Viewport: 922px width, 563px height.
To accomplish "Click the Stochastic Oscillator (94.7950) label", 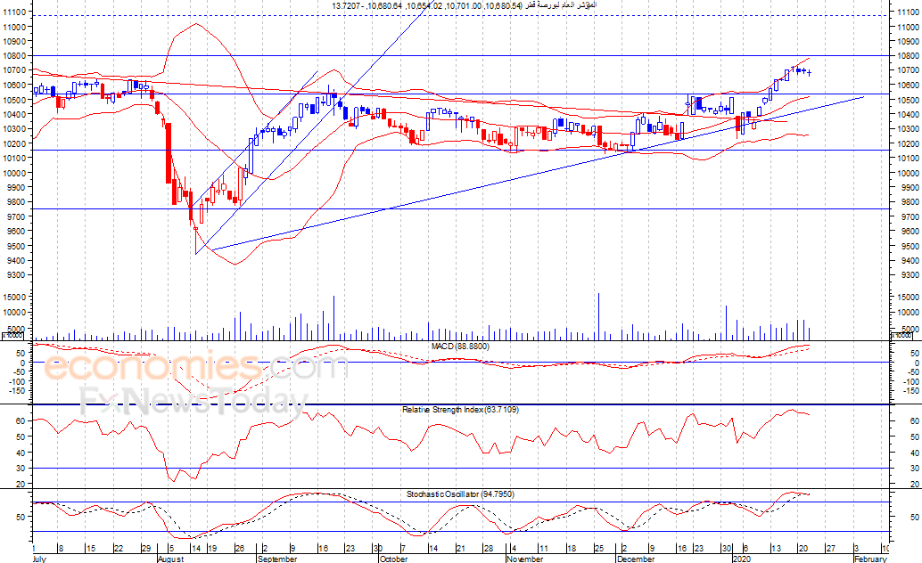I will [x=460, y=494].
